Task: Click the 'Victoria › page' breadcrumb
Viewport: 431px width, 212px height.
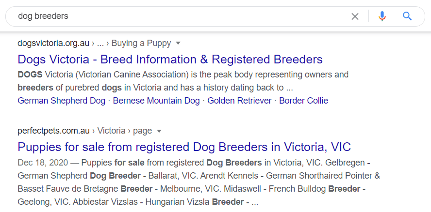Action: pos(125,131)
